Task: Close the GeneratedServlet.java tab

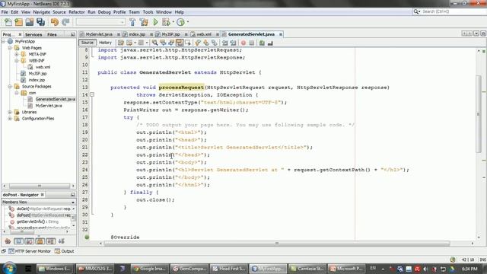Action: click(281, 34)
